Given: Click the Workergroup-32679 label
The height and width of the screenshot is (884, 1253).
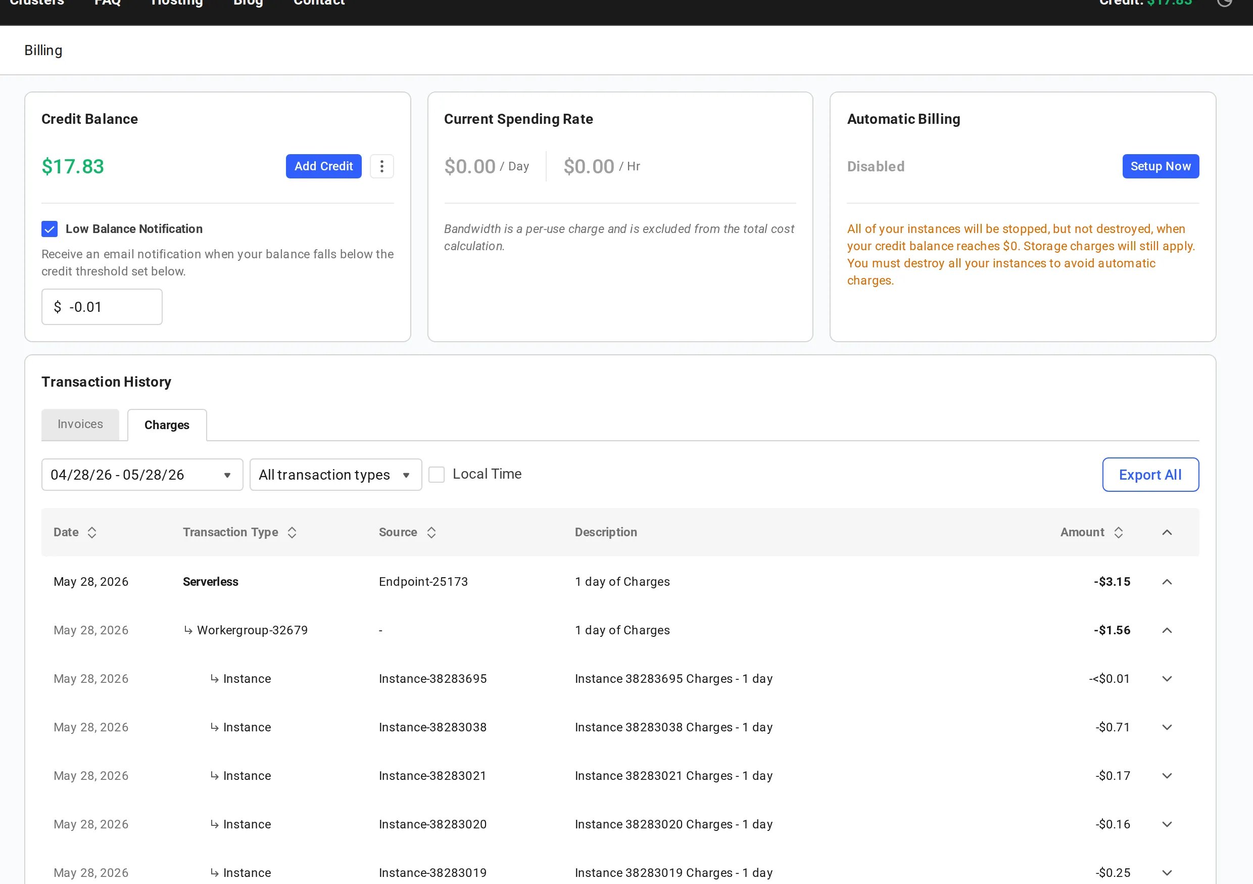Looking at the screenshot, I should click(252, 630).
